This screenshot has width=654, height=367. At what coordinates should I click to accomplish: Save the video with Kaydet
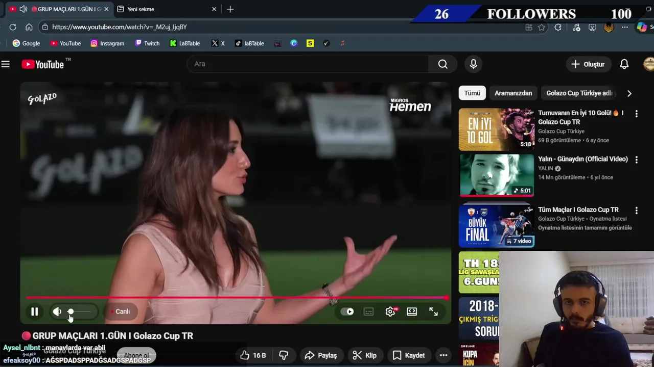(x=408, y=355)
